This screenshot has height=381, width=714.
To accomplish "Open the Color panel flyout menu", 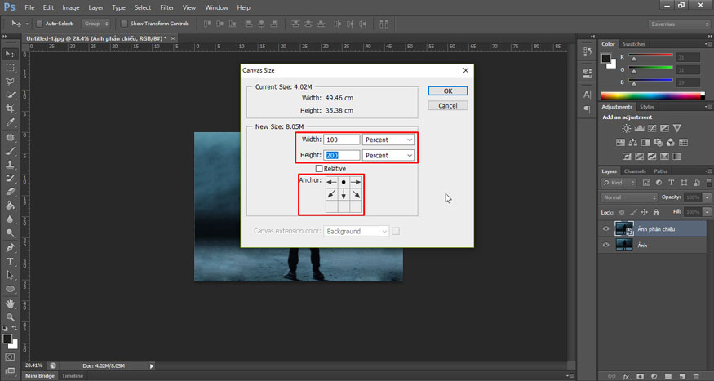I will (708, 44).
